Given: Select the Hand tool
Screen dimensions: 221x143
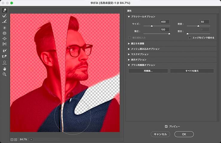Looking at the screenshot, I should [4, 68].
